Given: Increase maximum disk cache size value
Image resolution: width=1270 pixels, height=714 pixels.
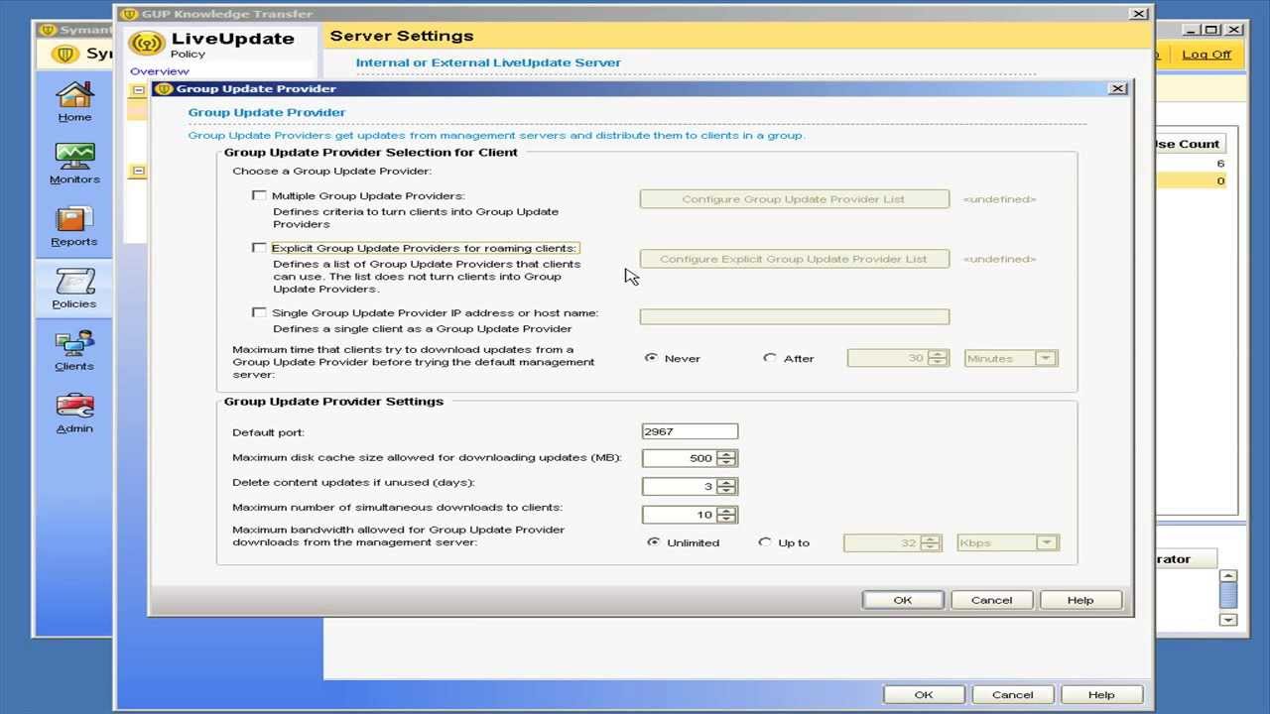Looking at the screenshot, I should (x=726, y=454).
